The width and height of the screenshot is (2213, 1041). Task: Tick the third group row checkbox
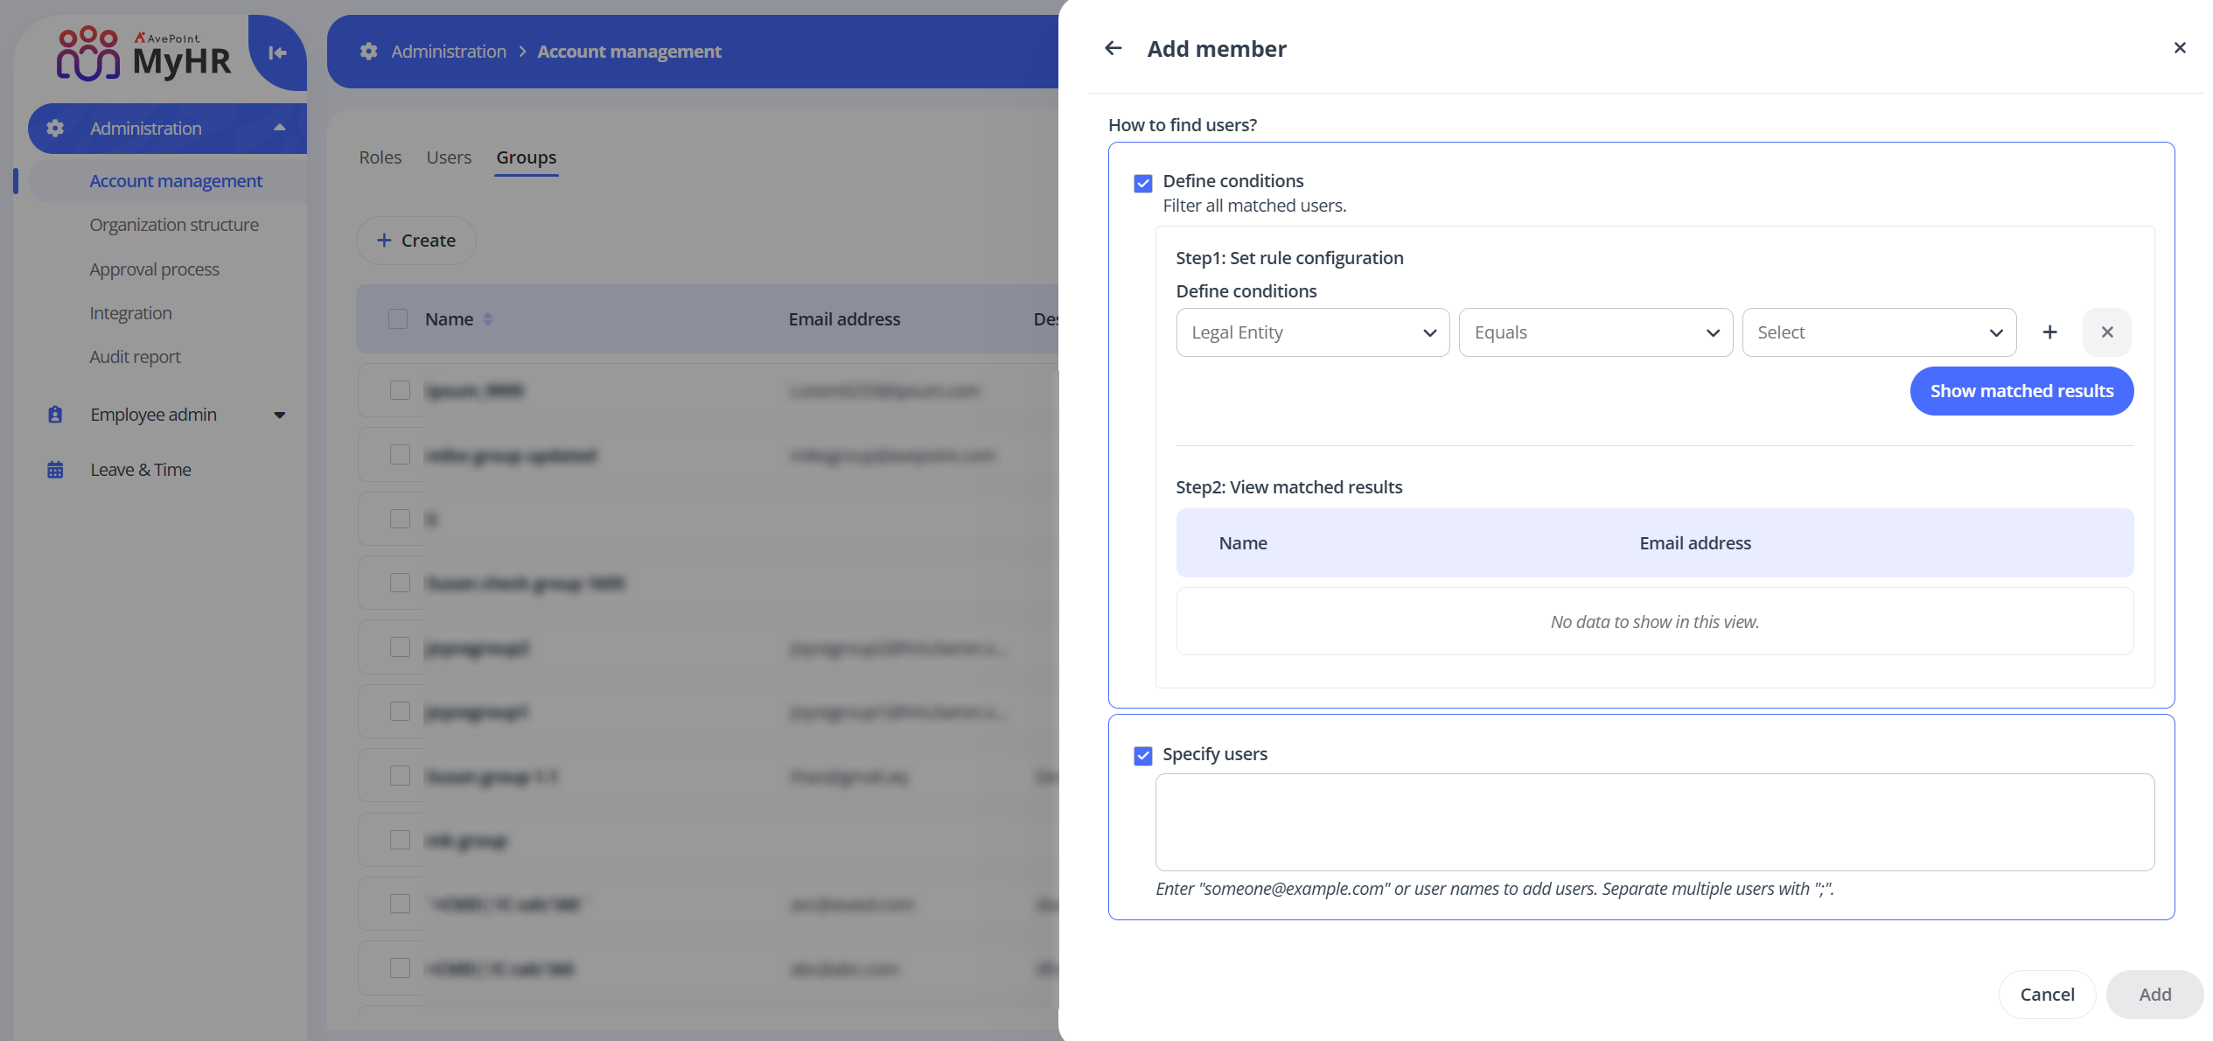click(x=400, y=519)
